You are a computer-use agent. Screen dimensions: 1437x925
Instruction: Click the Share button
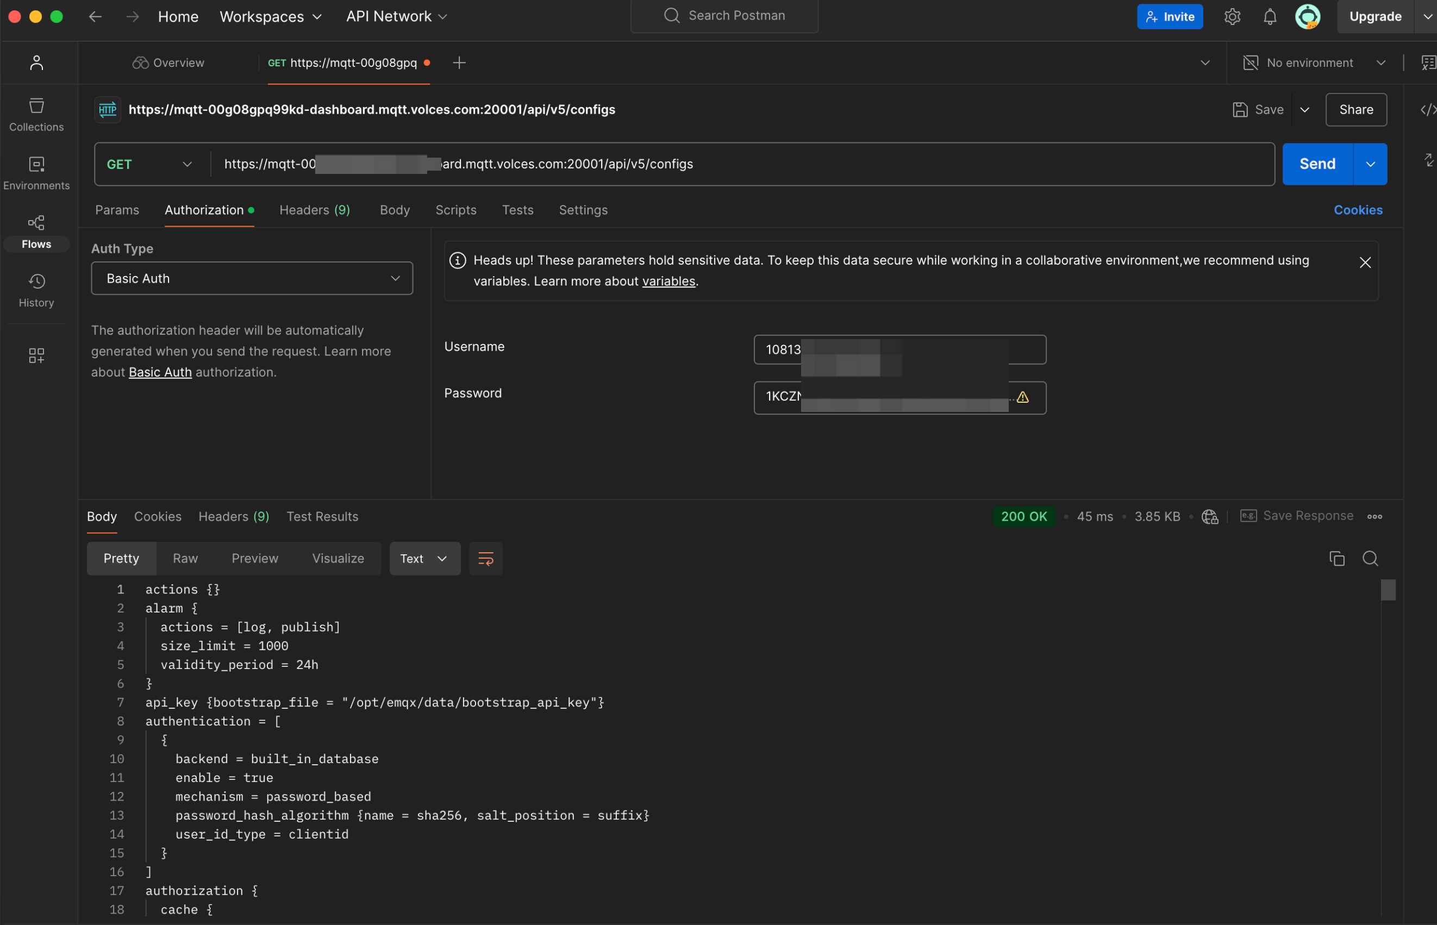[x=1356, y=109]
